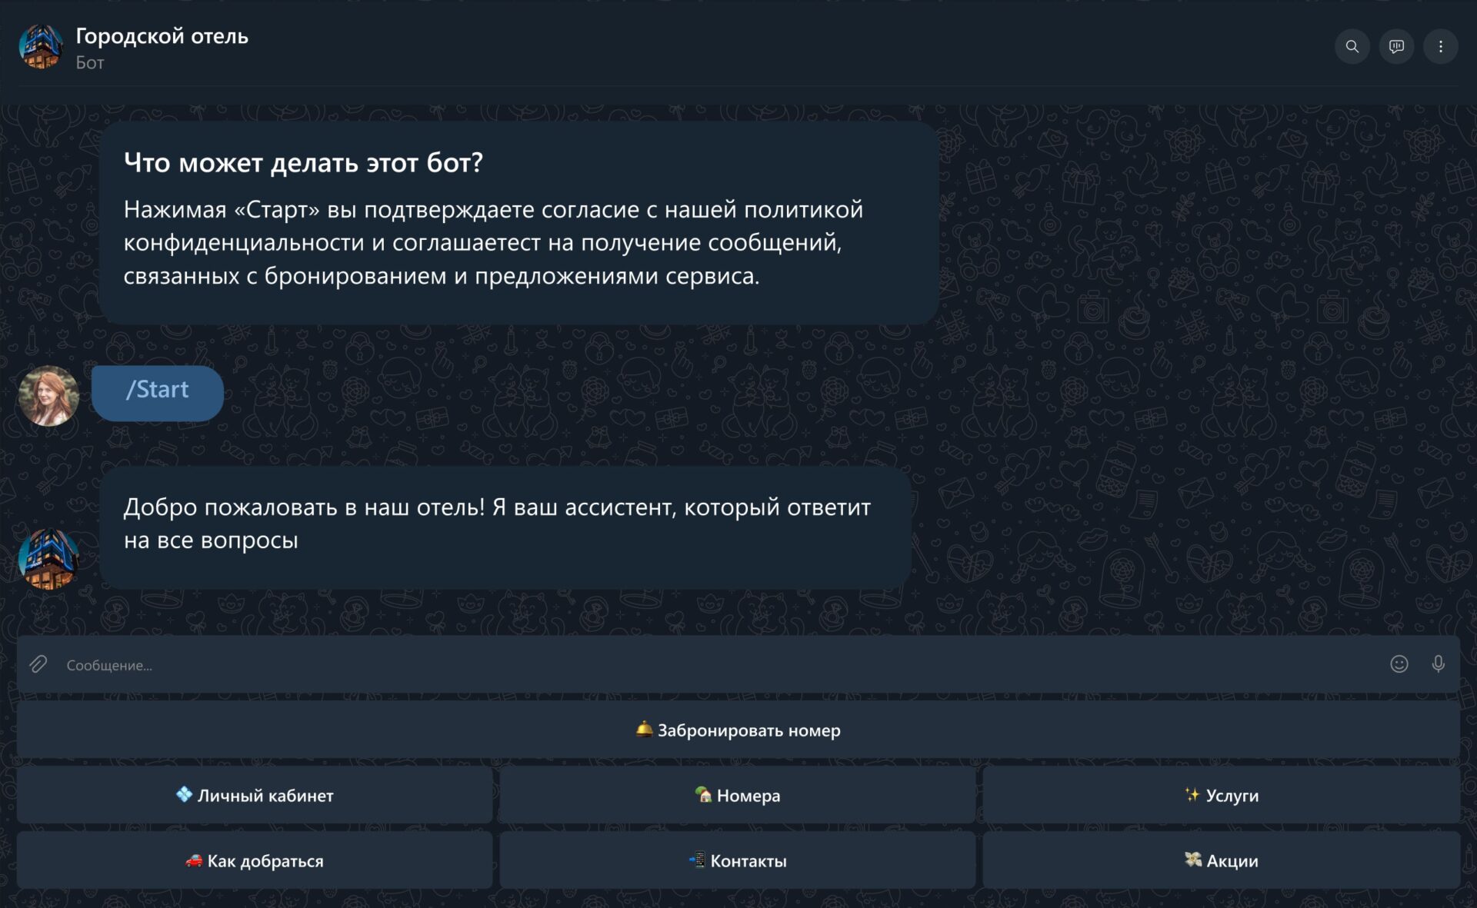
Task: Click bot avatar next to welcome message
Action: pos(48,559)
